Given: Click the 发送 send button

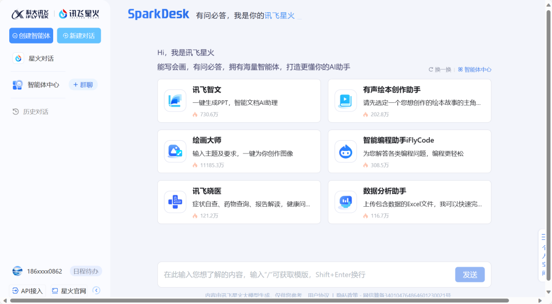Looking at the screenshot, I should tap(470, 274).
